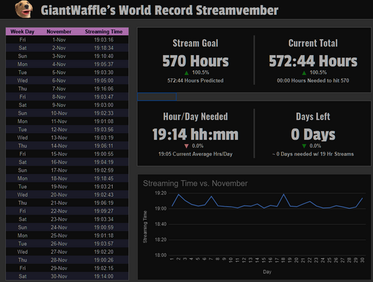
Task: Click the dog avatar in the header
Action: pos(22,9)
